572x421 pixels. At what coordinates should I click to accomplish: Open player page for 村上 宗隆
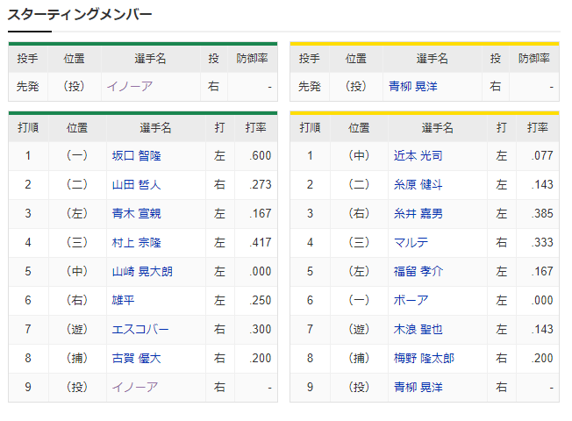tap(137, 243)
